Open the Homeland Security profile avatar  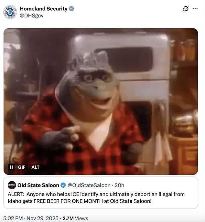pos(10,12)
